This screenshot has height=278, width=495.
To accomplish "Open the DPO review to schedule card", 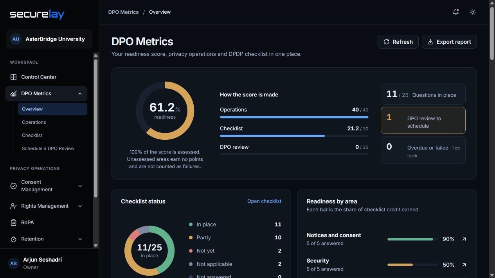I will click(x=423, y=120).
